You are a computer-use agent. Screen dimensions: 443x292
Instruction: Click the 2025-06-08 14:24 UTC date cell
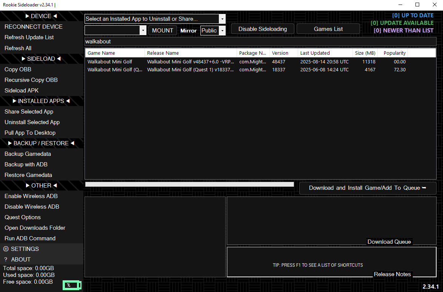point(325,69)
